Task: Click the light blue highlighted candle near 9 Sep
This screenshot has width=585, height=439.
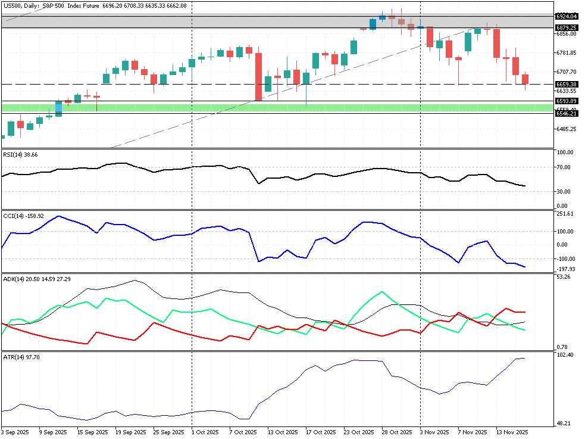Action: tap(59, 108)
